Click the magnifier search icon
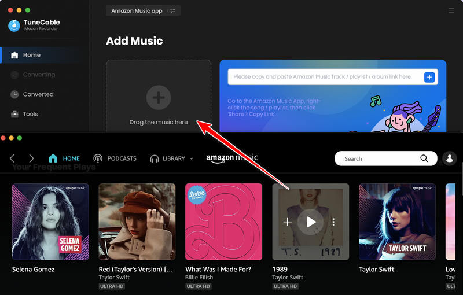463x295 pixels. [424, 158]
